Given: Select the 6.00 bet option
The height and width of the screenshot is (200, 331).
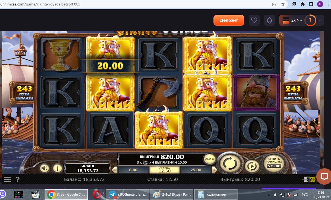Looking at the screenshot, I should tap(133, 170).
